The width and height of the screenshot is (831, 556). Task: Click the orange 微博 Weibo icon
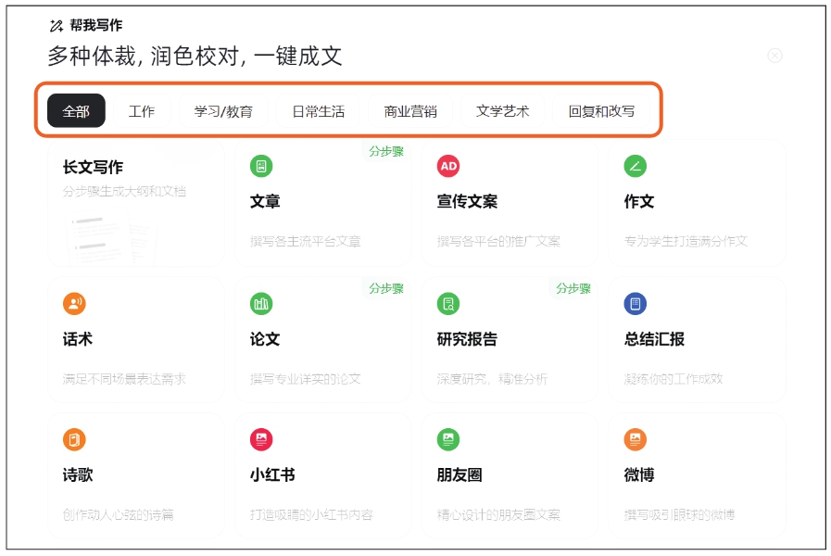click(636, 439)
